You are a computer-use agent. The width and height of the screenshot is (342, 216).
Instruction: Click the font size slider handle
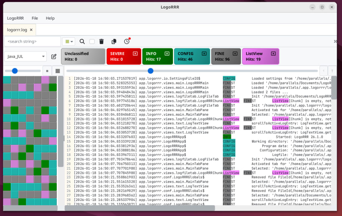pyautogui.click(x=150, y=71)
